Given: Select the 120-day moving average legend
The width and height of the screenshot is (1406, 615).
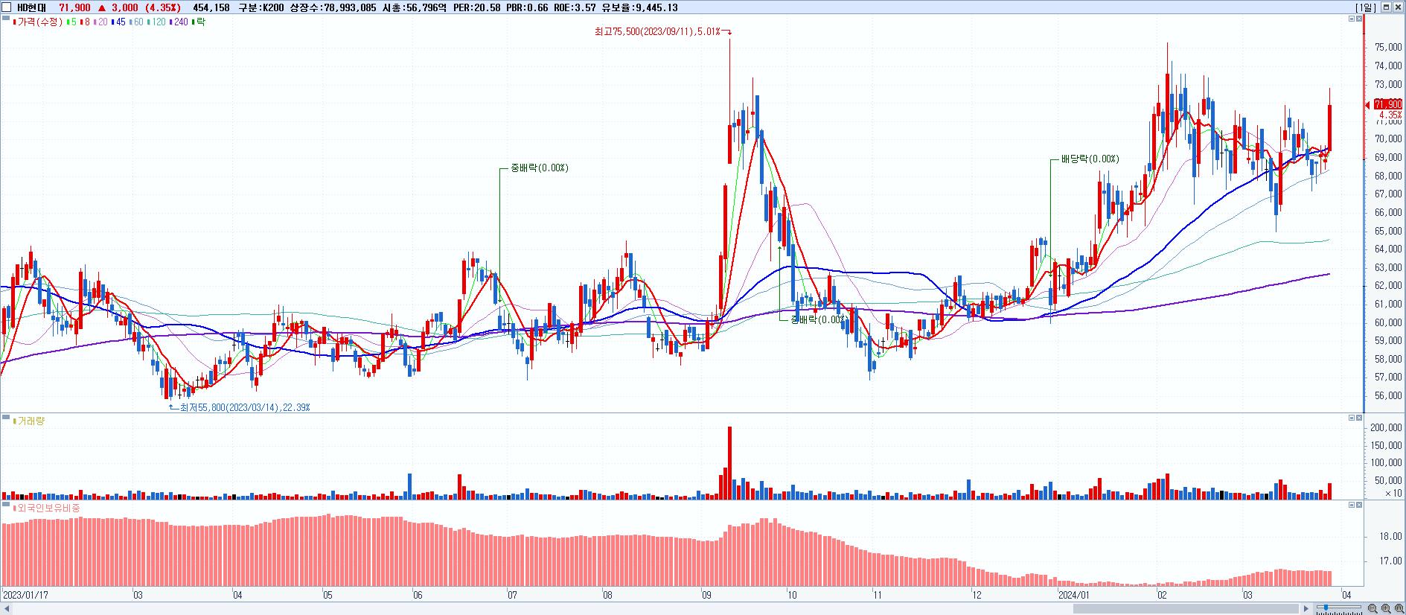Looking at the screenshot, I should pyautogui.click(x=157, y=22).
